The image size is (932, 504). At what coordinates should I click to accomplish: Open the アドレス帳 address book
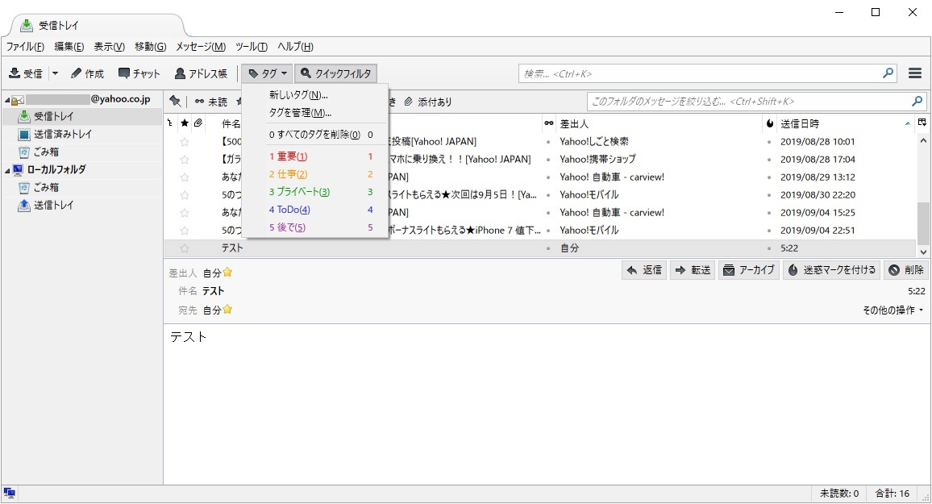pos(201,73)
